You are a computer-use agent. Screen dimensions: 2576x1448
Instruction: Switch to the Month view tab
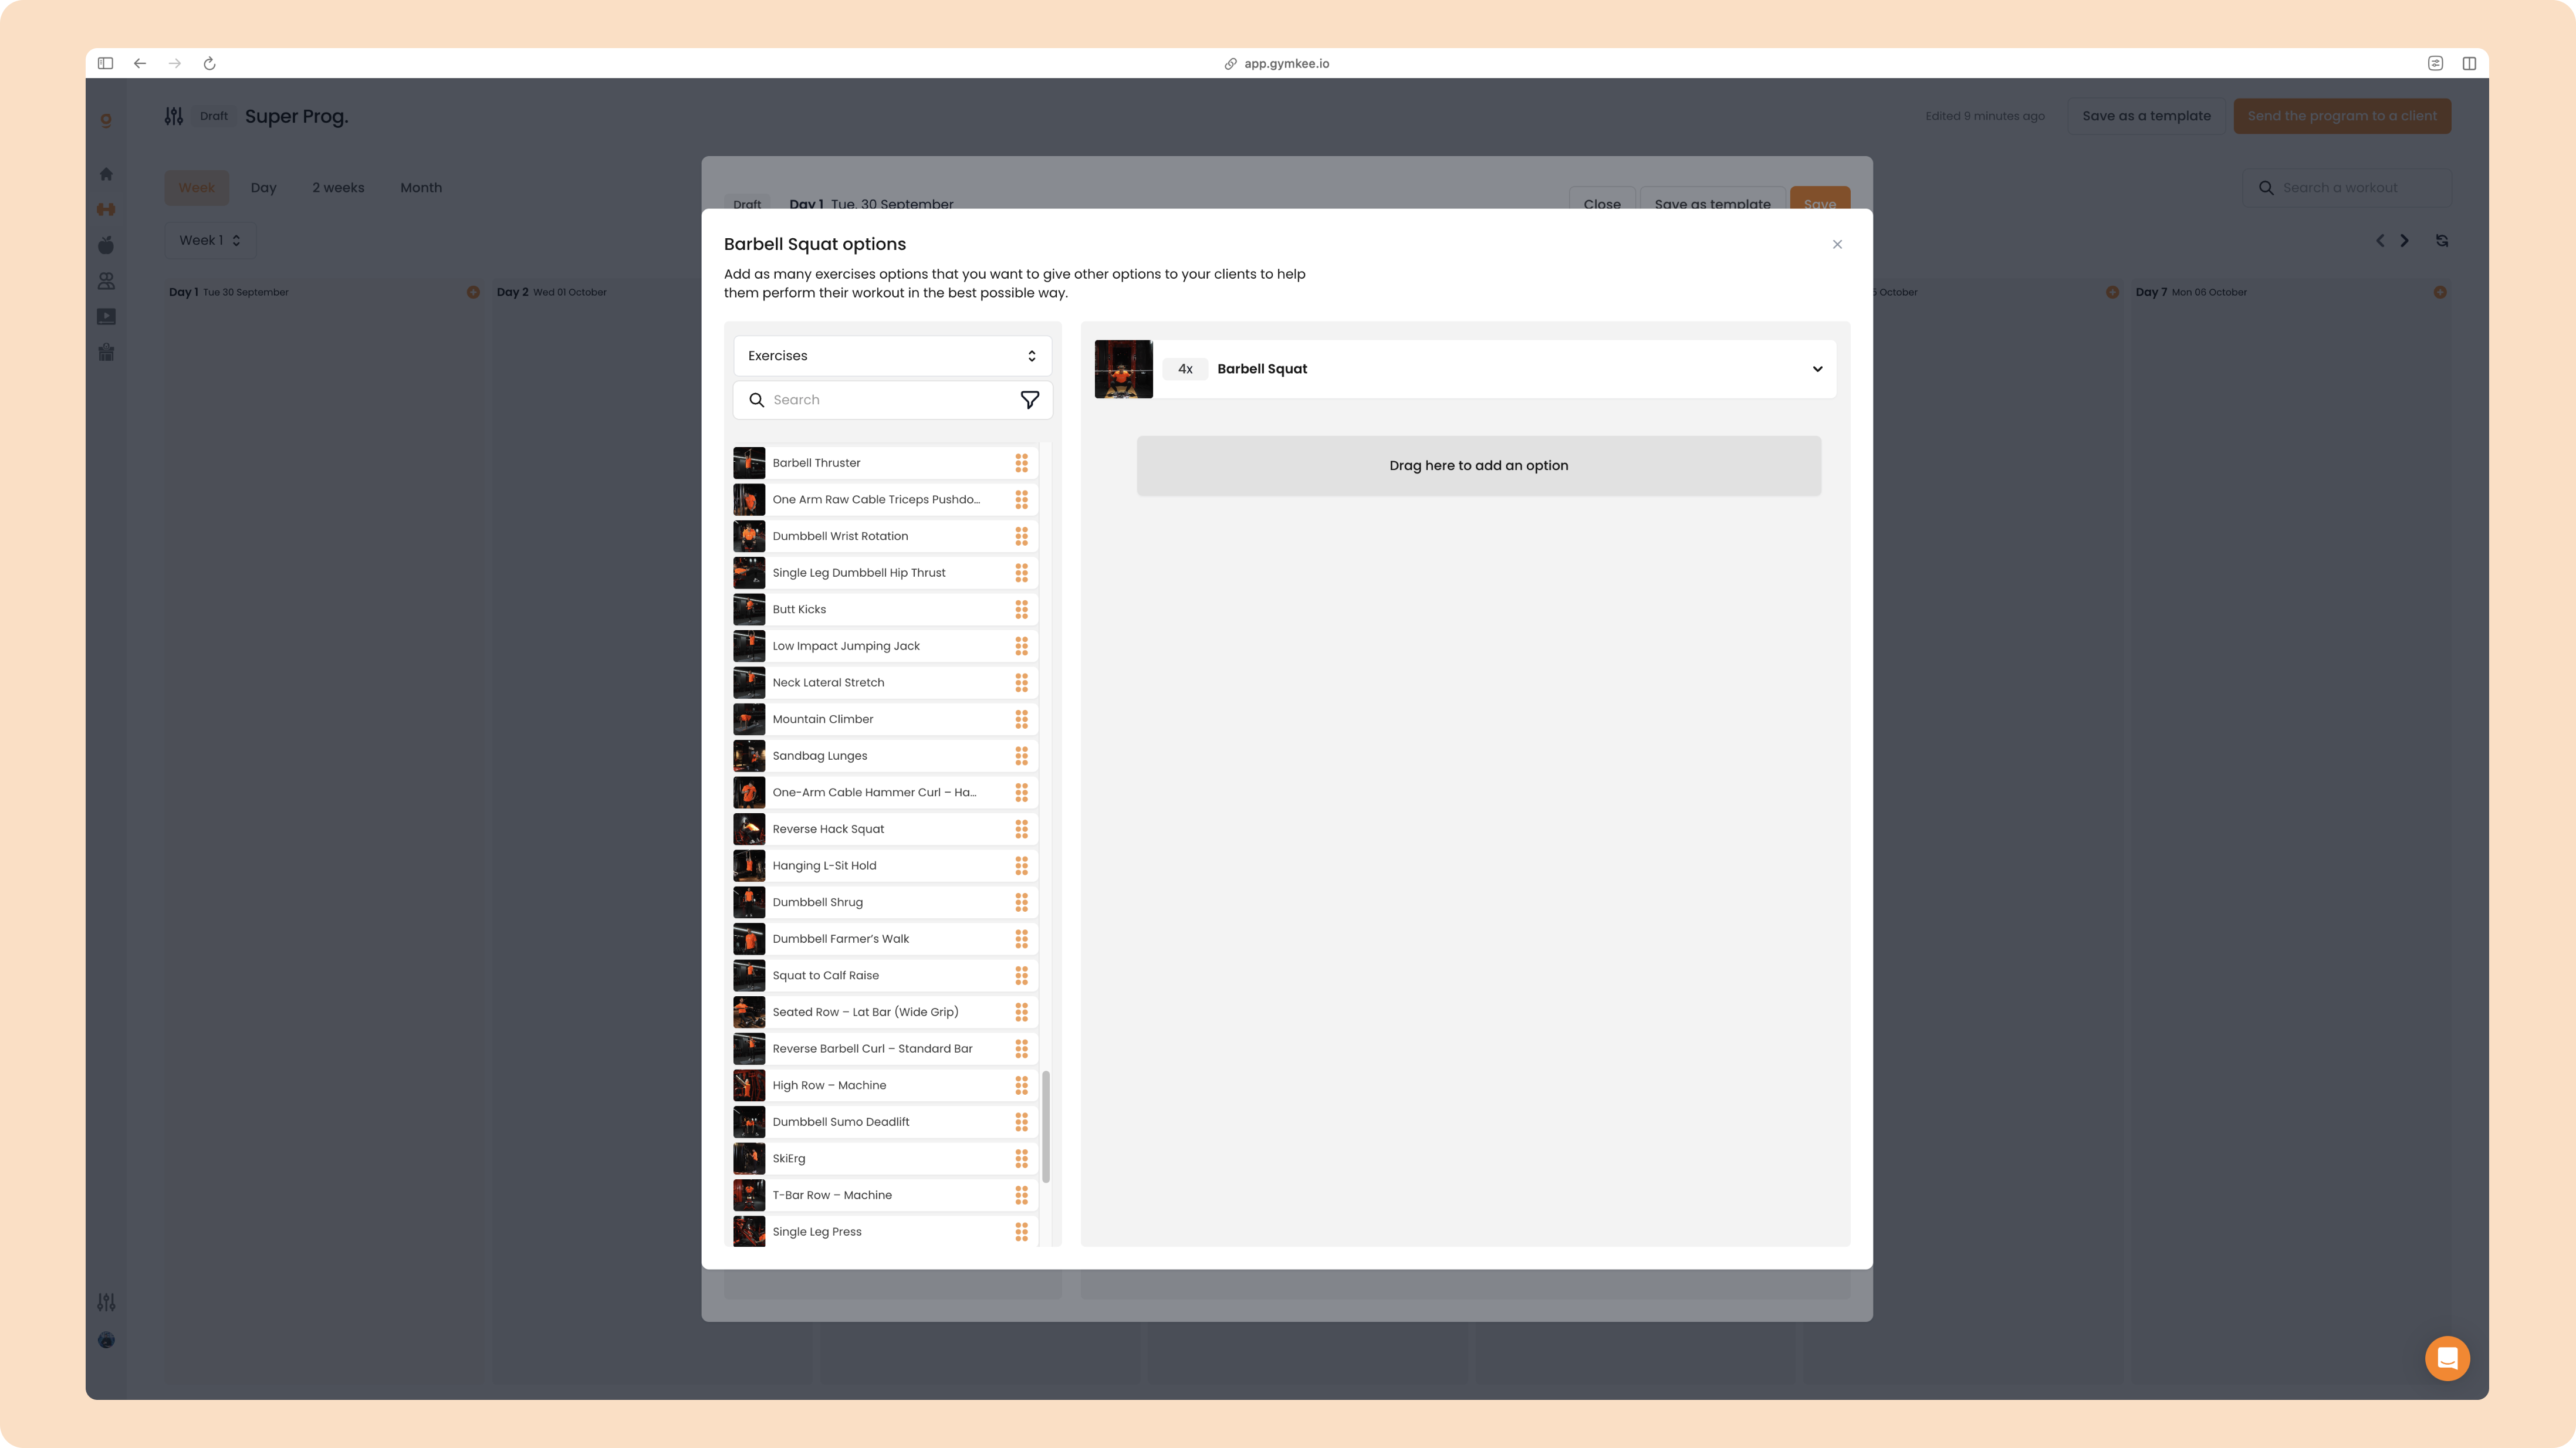pos(421,188)
